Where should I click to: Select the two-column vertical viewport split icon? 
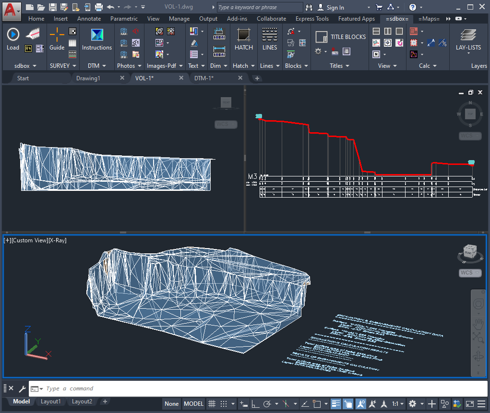tap(388, 31)
